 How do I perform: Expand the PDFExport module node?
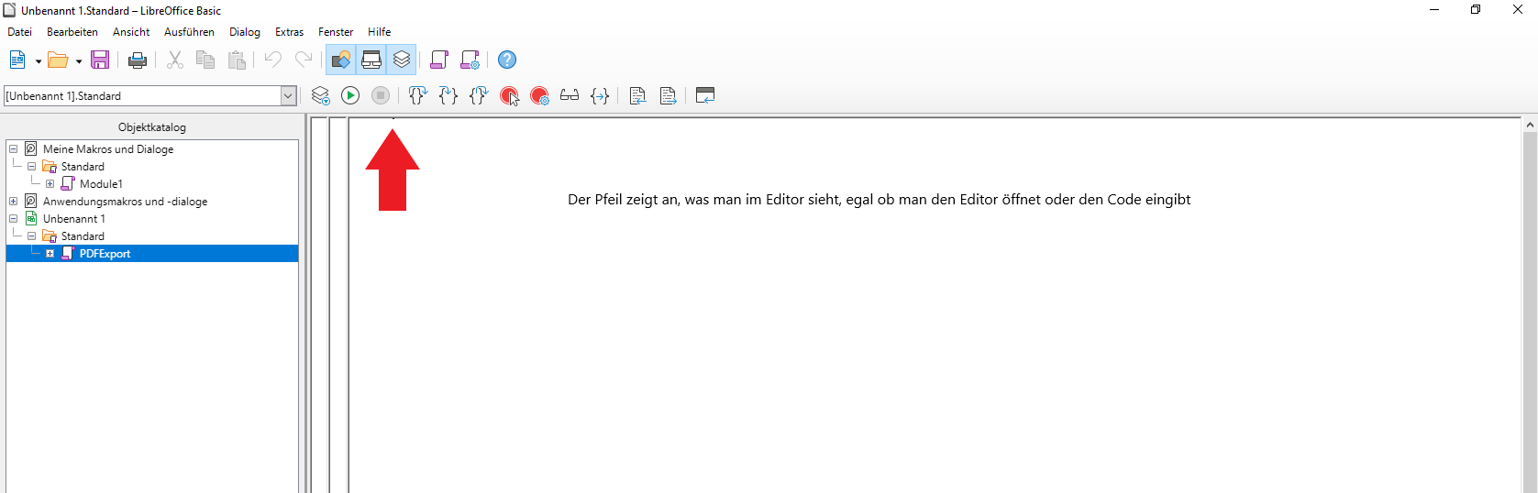click(x=50, y=254)
